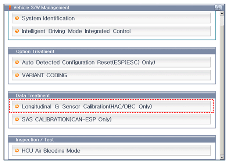
Task: Click the icon in the title bar corner
Action: [x=218, y=7]
